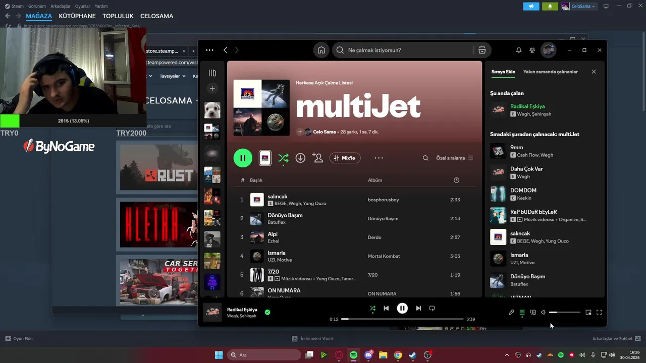This screenshot has width=646, height=363.
Task: Toggle shuffle in Spotify player bar
Action: click(372, 308)
